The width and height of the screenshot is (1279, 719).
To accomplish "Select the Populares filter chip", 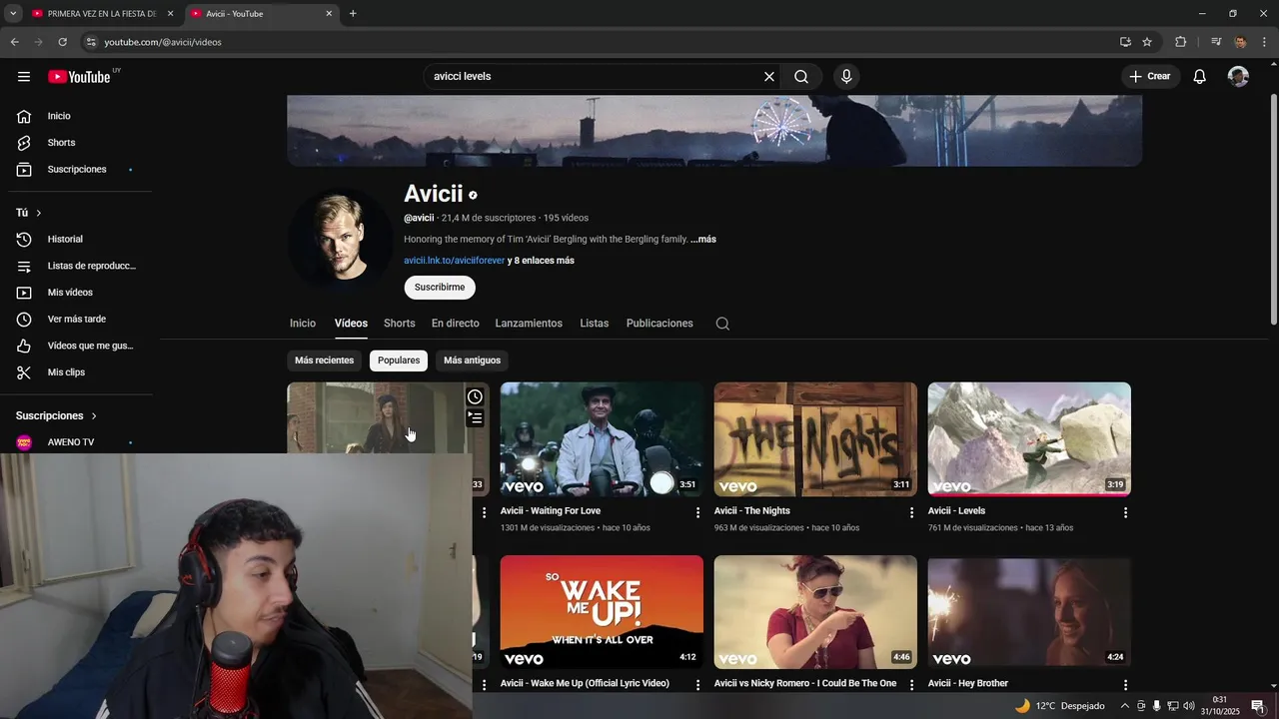I will point(399,360).
